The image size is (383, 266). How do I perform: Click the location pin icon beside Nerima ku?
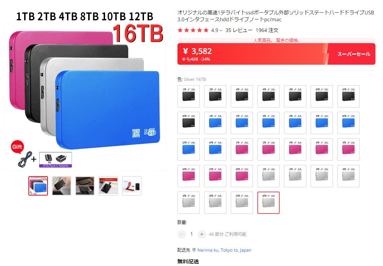pos(194,250)
